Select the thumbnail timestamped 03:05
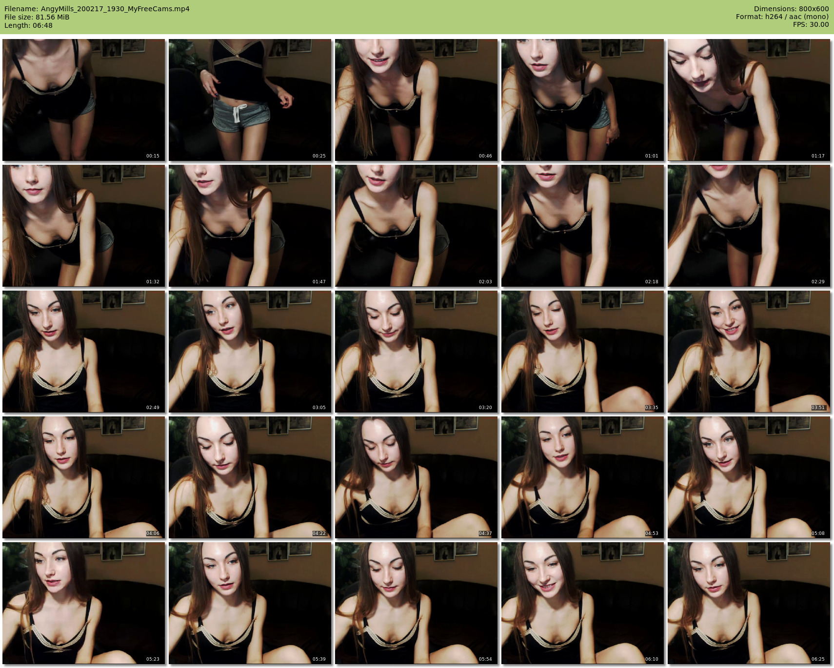Screen dimensions: 834x668 [250, 352]
